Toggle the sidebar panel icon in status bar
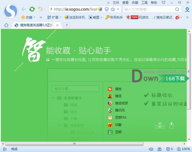 click(5, 149)
